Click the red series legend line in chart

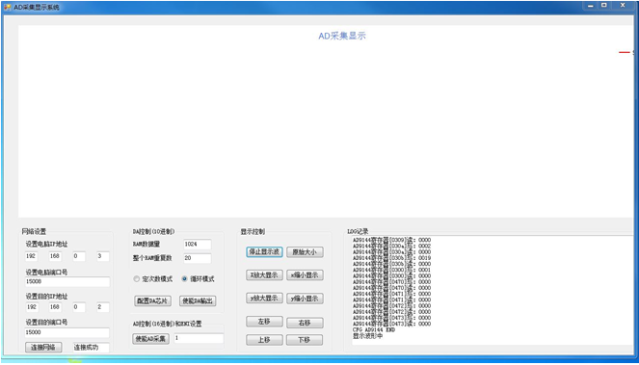[625, 53]
